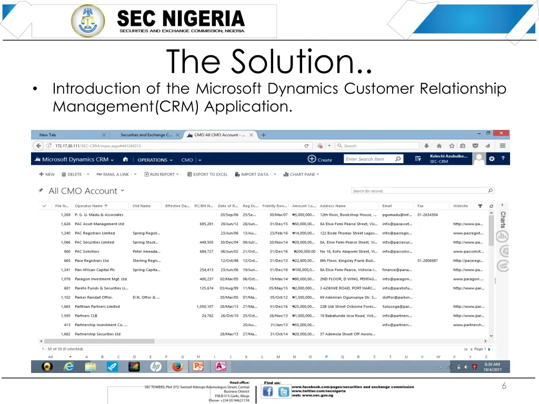Click the Search for records field
Screen dimensions: 539x404
(423, 190)
